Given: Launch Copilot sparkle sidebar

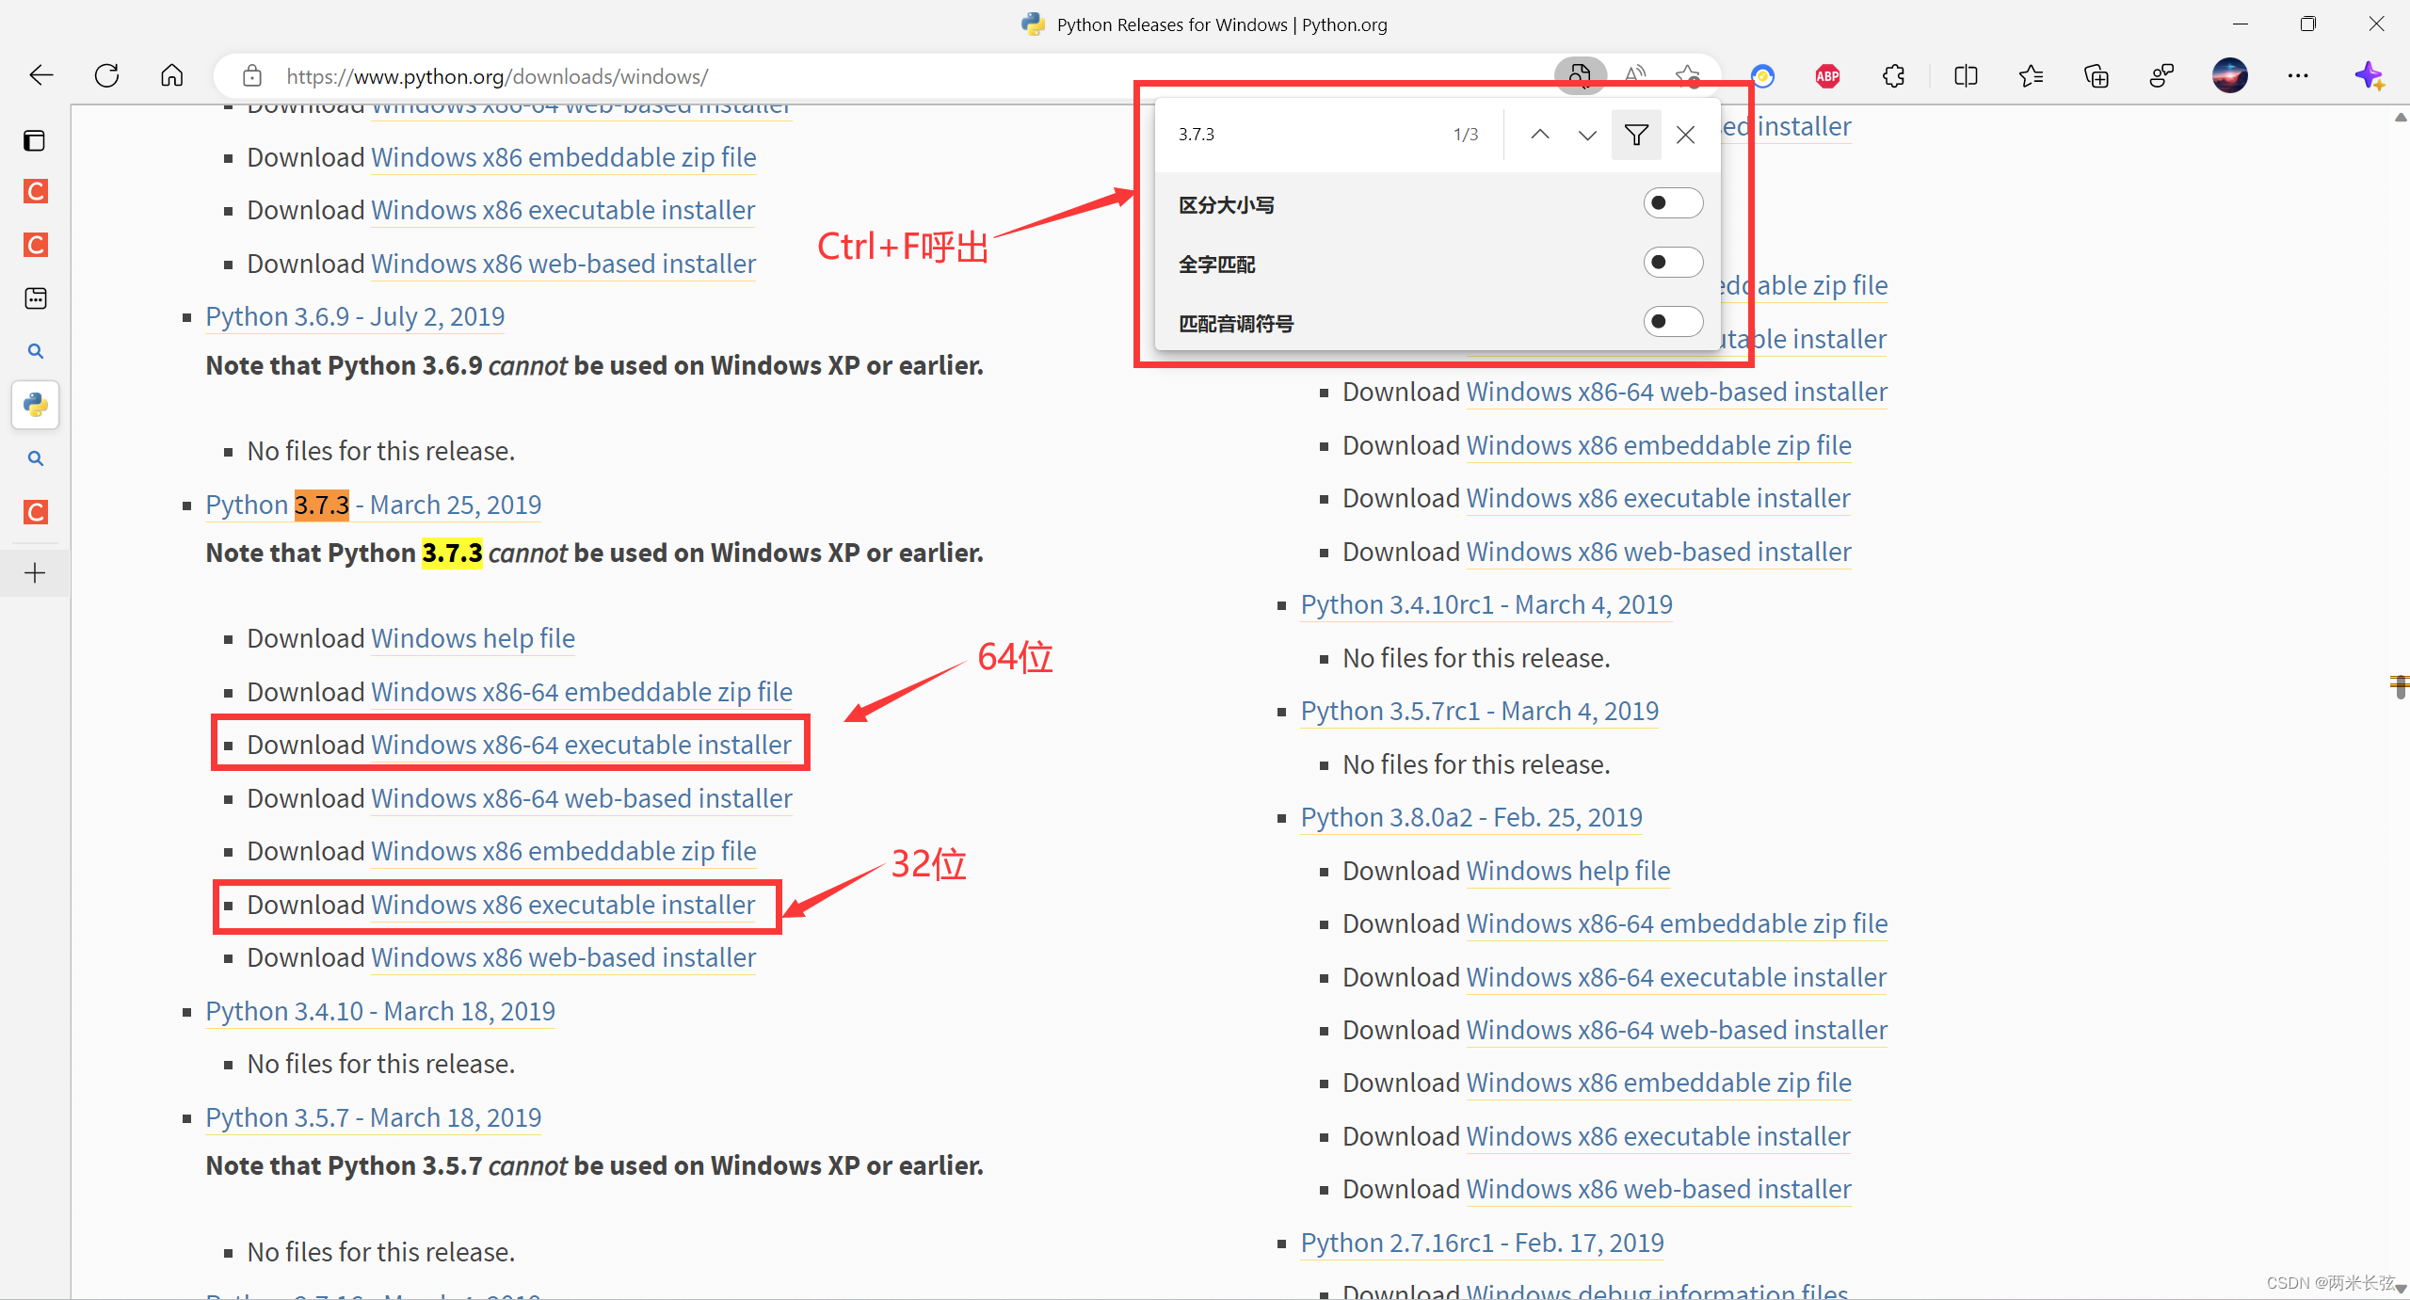Looking at the screenshot, I should [x=2370, y=75].
